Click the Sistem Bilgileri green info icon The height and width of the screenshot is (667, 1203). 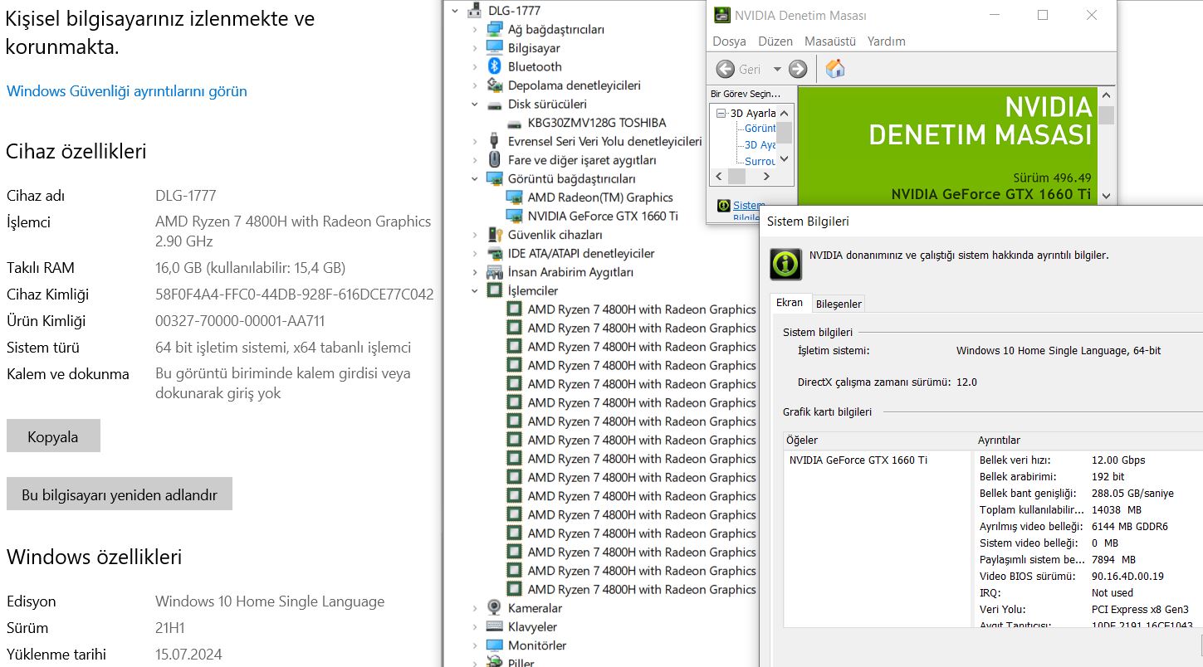pyautogui.click(x=785, y=263)
